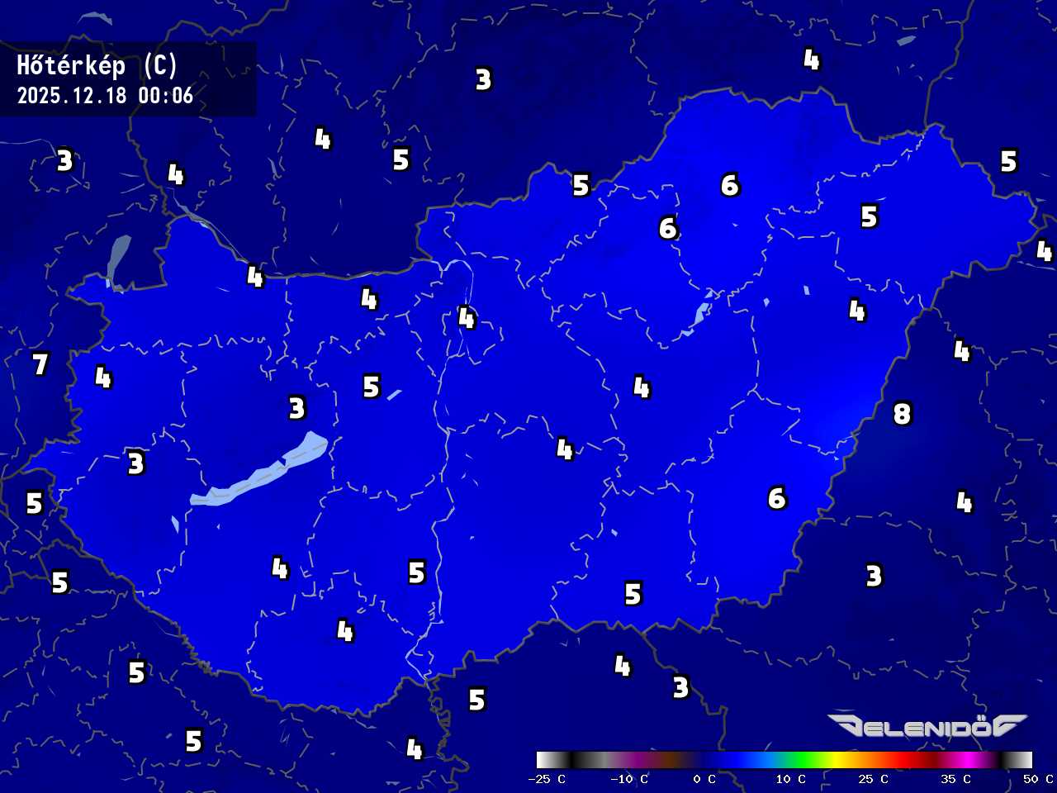This screenshot has width=1057, height=793.
Task: Click the -25 C scale label
Action: (x=547, y=779)
